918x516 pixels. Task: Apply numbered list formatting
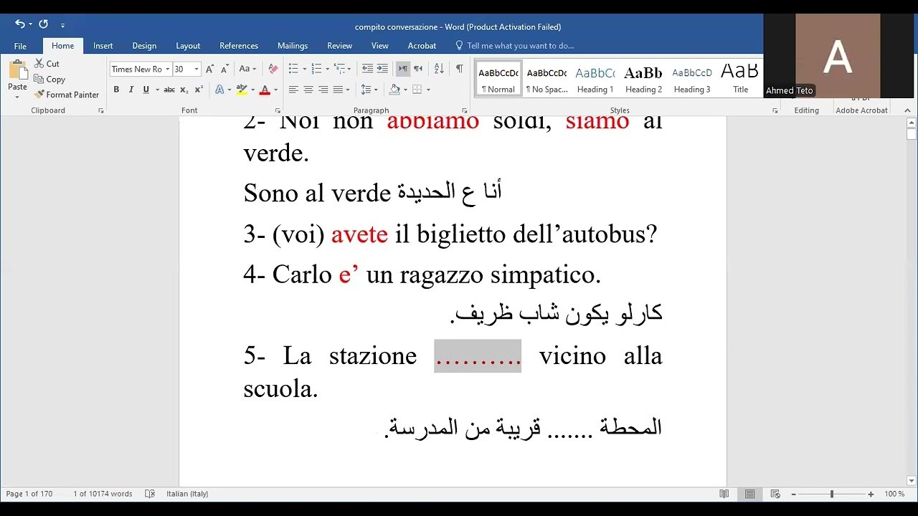pyautogui.click(x=317, y=69)
